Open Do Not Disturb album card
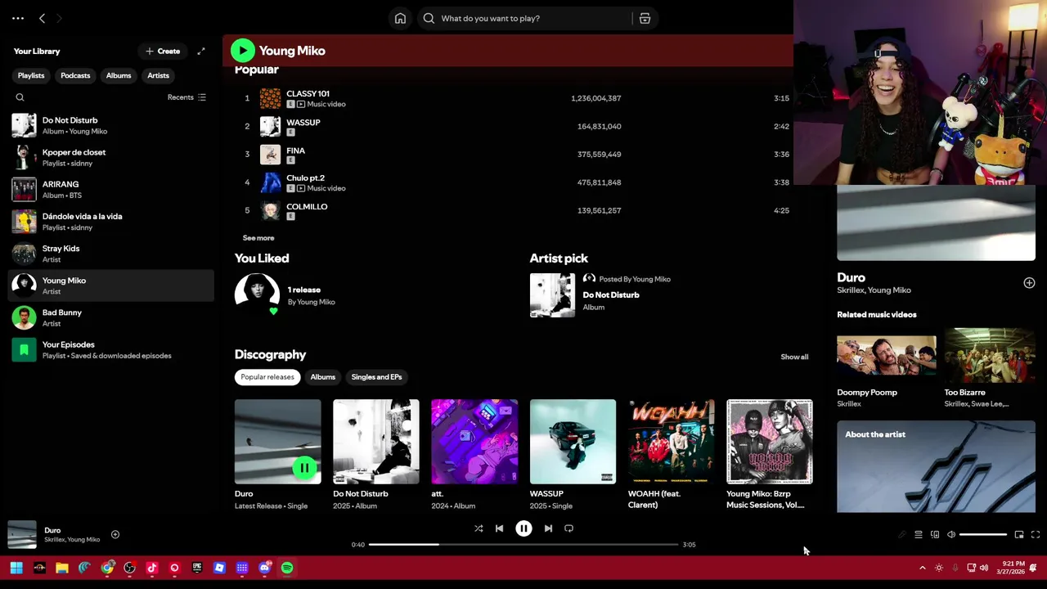Screen dimensions: 1047x589 376,455
